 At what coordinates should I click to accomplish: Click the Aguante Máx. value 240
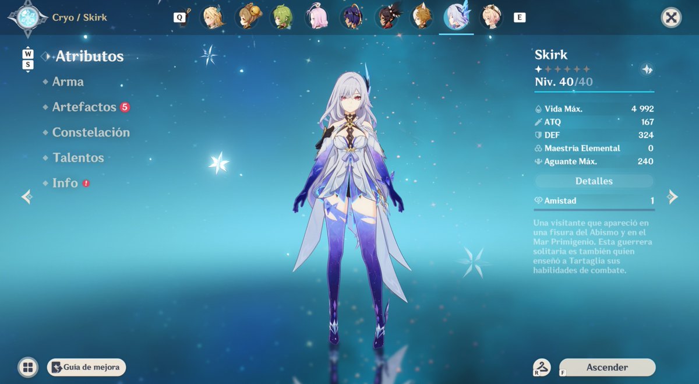point(646,161)
